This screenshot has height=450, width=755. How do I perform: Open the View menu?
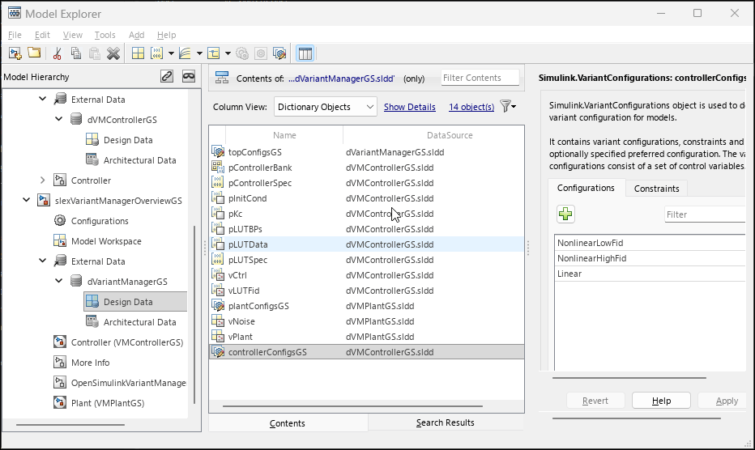[x=72, y=35]
